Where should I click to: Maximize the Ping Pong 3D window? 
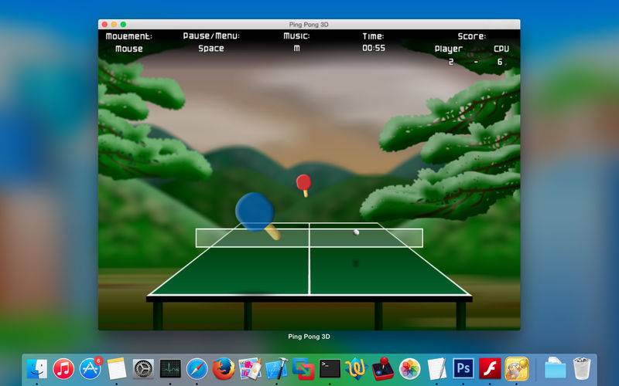click(x=123, y=25)
